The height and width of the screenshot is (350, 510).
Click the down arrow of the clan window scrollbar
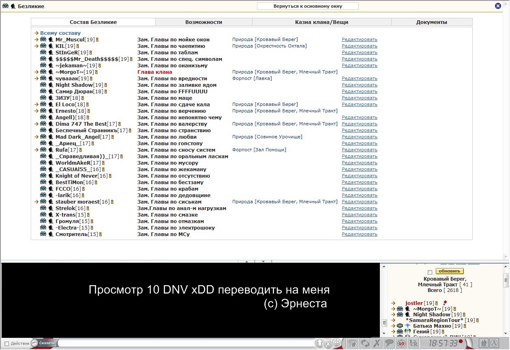pyautogui.click(x=506, y=257)
